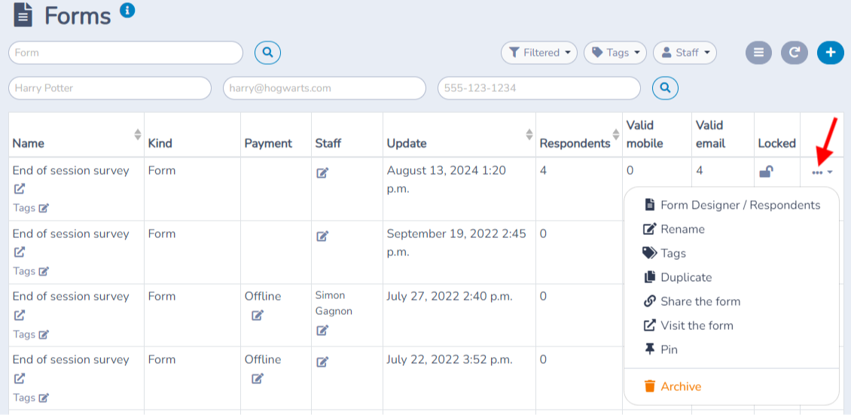Edit staff icon in August 13, 2024 row
The height and width of the screenshot is (415, 851).
coord(322,173)
